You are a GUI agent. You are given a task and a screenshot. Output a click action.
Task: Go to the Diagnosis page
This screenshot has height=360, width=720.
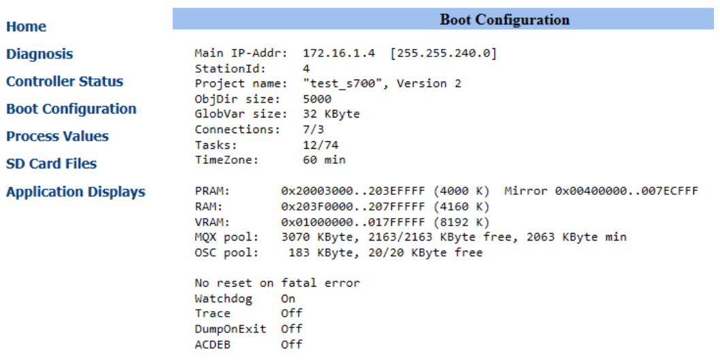click(39, 54)
